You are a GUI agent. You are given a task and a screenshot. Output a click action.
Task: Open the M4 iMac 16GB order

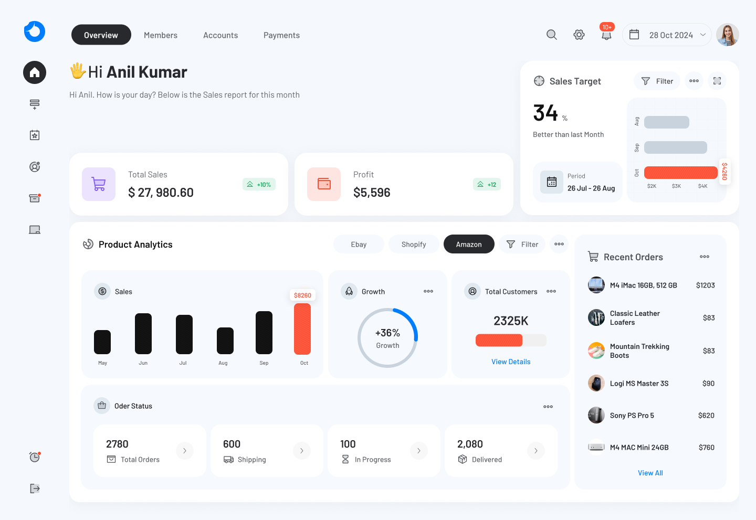point(652,285)
